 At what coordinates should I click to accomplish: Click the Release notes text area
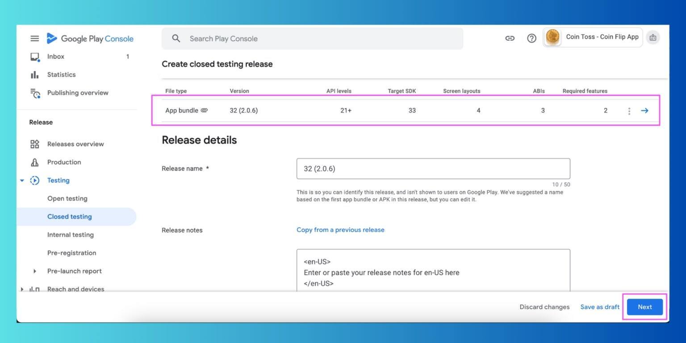[x=433, y=271]
